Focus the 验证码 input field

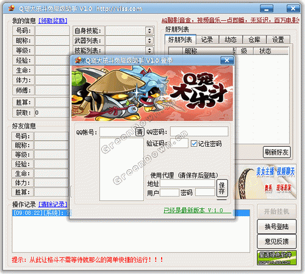tap(179, 143)
